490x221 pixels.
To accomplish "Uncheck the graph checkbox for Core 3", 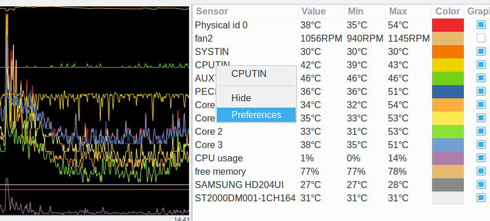I will coord(481,145).
